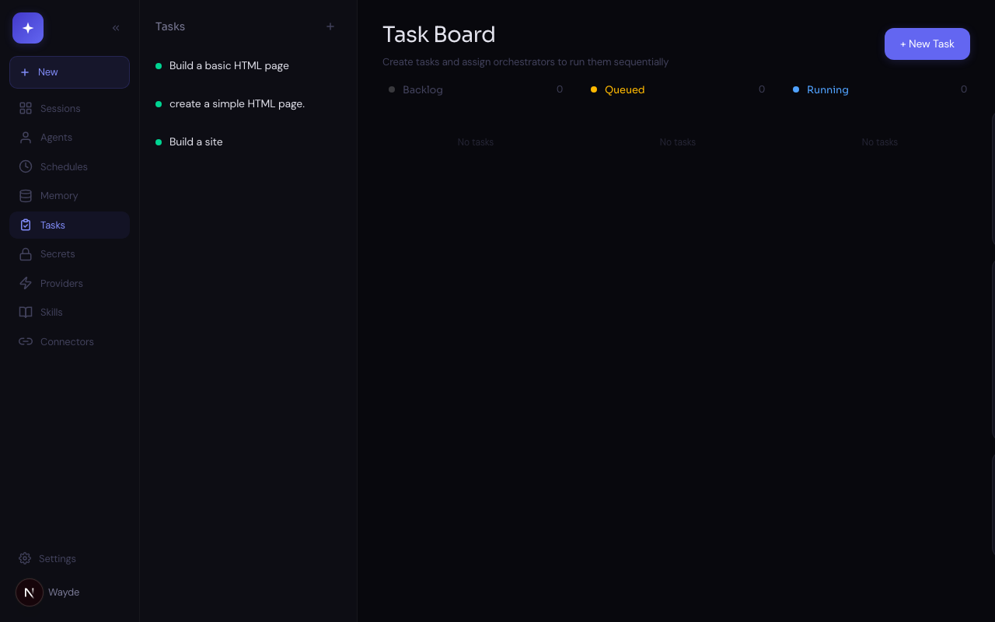This screenshot has width=995, height=622.
Task: Click the Agents person icon
Action: [x=26, y=138]
